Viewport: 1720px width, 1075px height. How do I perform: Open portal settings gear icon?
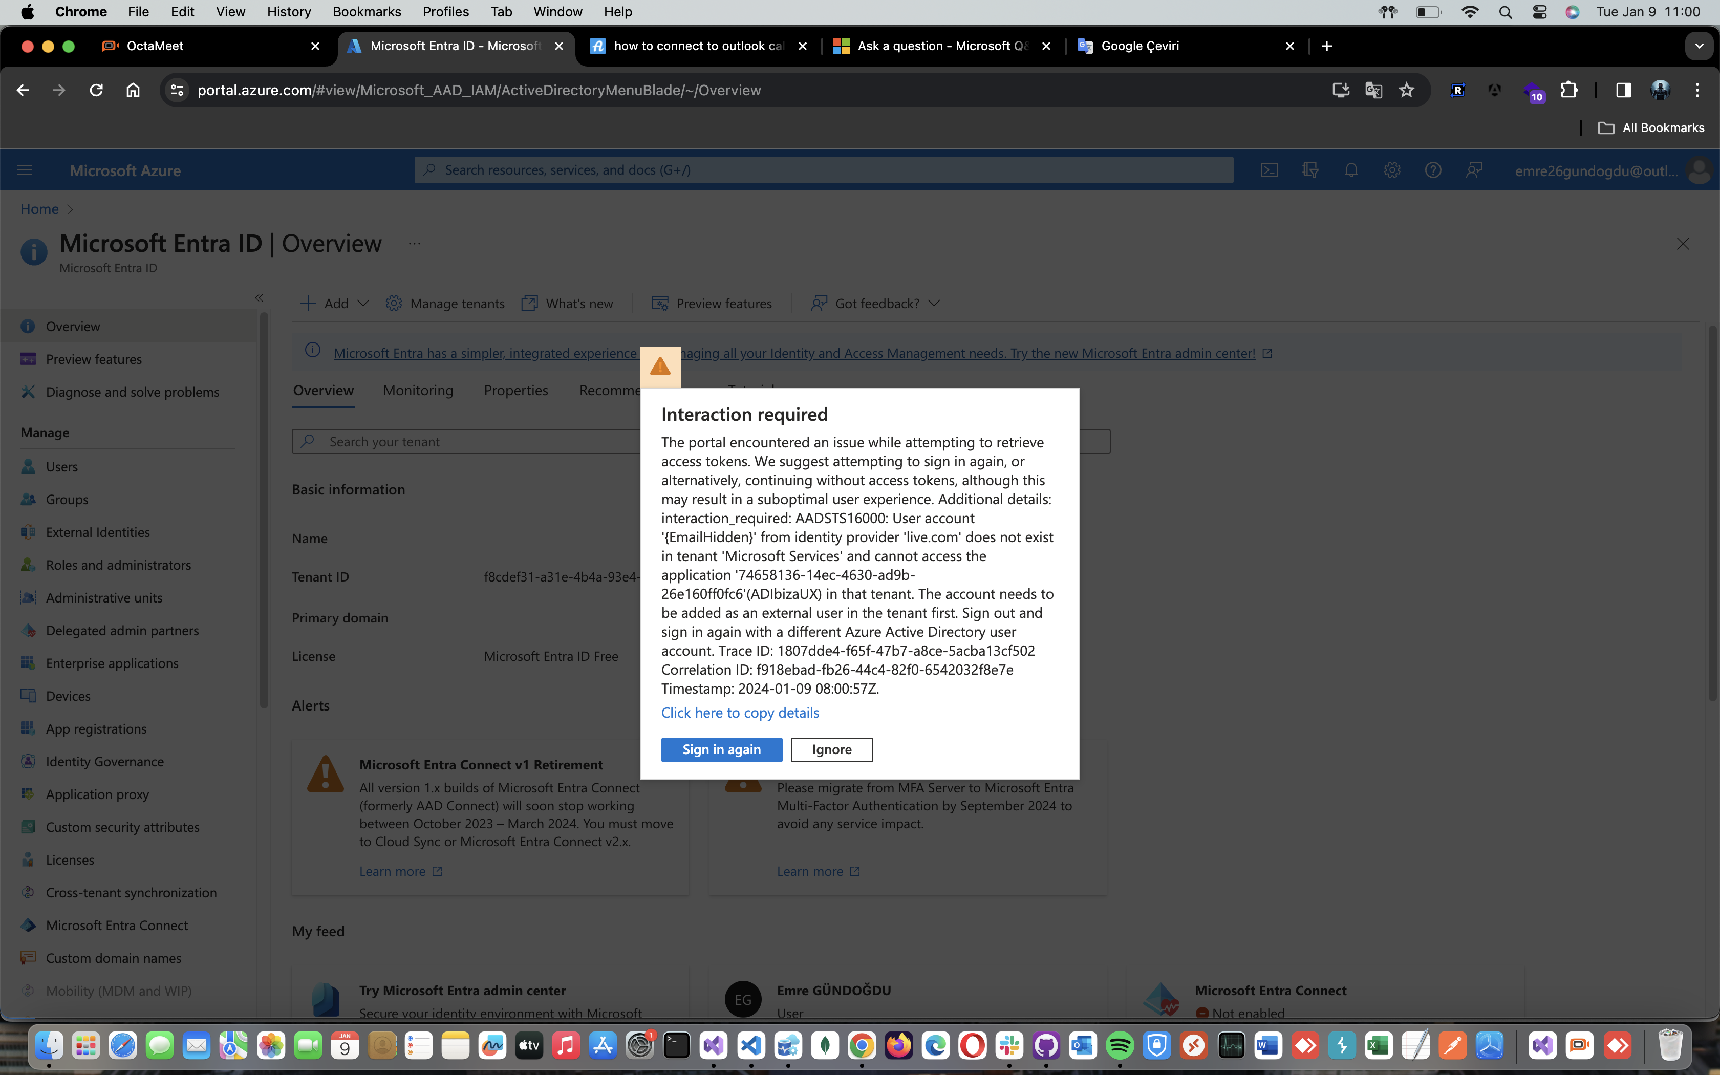click(x=1392, y=170)
